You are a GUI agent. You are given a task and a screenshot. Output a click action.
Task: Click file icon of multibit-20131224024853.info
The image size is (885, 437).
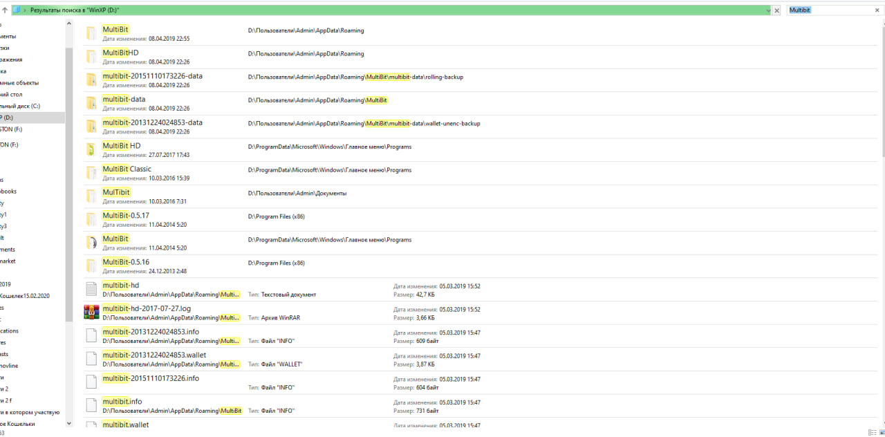[x=91, y=335]
